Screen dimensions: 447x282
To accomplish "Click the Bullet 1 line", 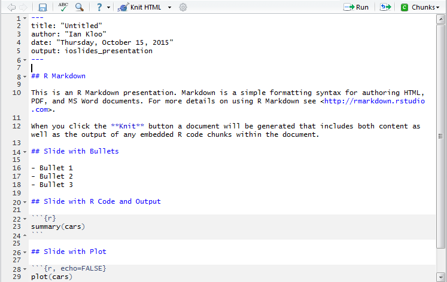I will click(x=52, y=168).
